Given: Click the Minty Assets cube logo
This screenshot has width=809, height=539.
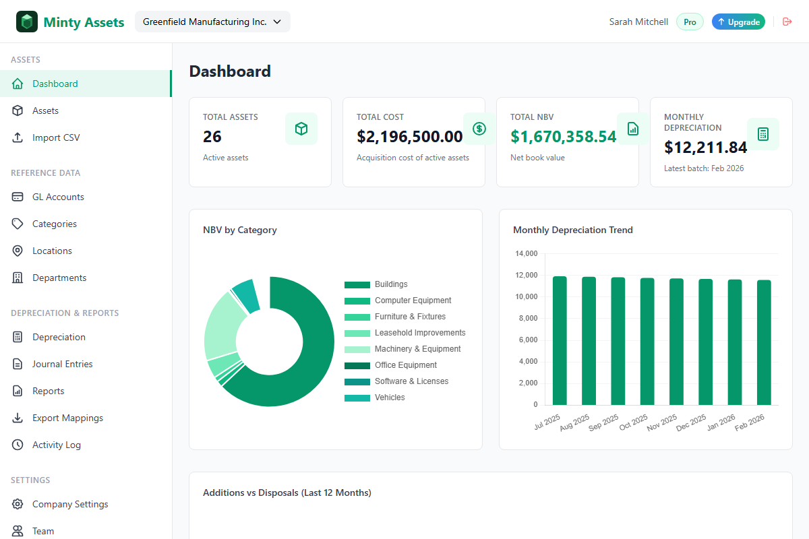Looking at the screenshot, I should point(27,22).
